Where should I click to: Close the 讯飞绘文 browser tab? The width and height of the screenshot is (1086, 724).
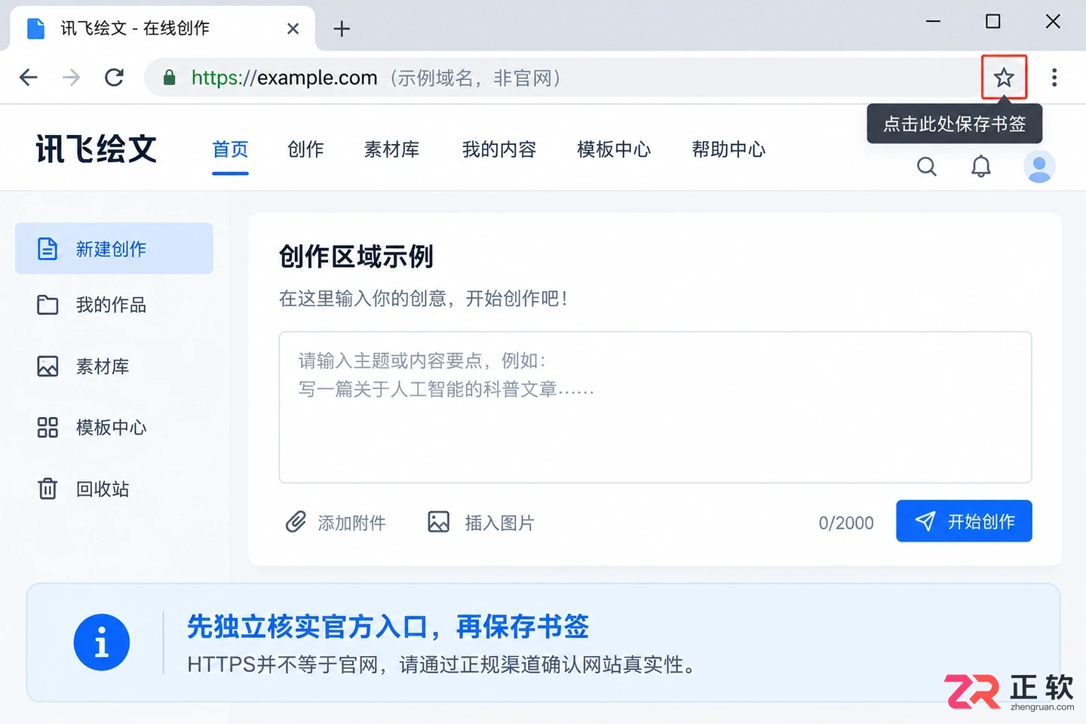pyautogui.click(x=293, y=29)
